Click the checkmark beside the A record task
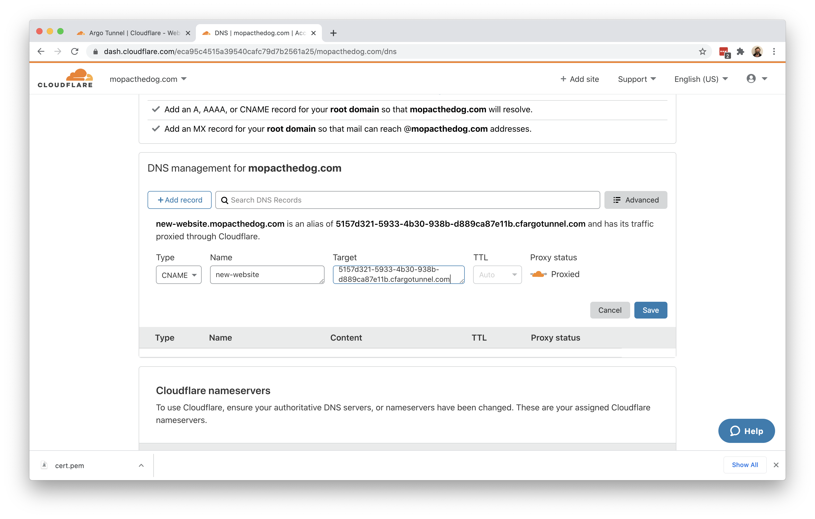This screenshot has width=815, height=519. [x=156, y=109]
